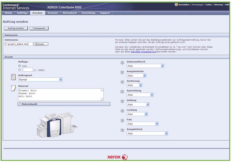The image size is (231, 162).
Task: Click the Auftragsart document icon
Action: pos(13,77)
